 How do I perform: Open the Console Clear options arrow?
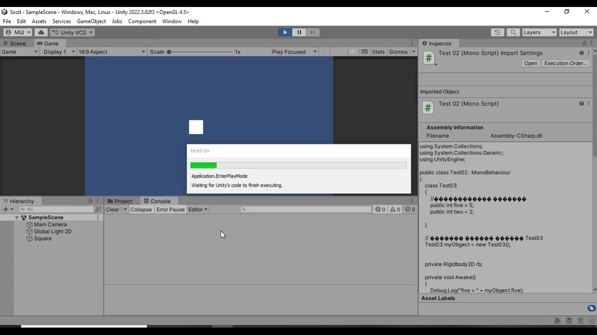pyautogui.click(x=125, y=210)
